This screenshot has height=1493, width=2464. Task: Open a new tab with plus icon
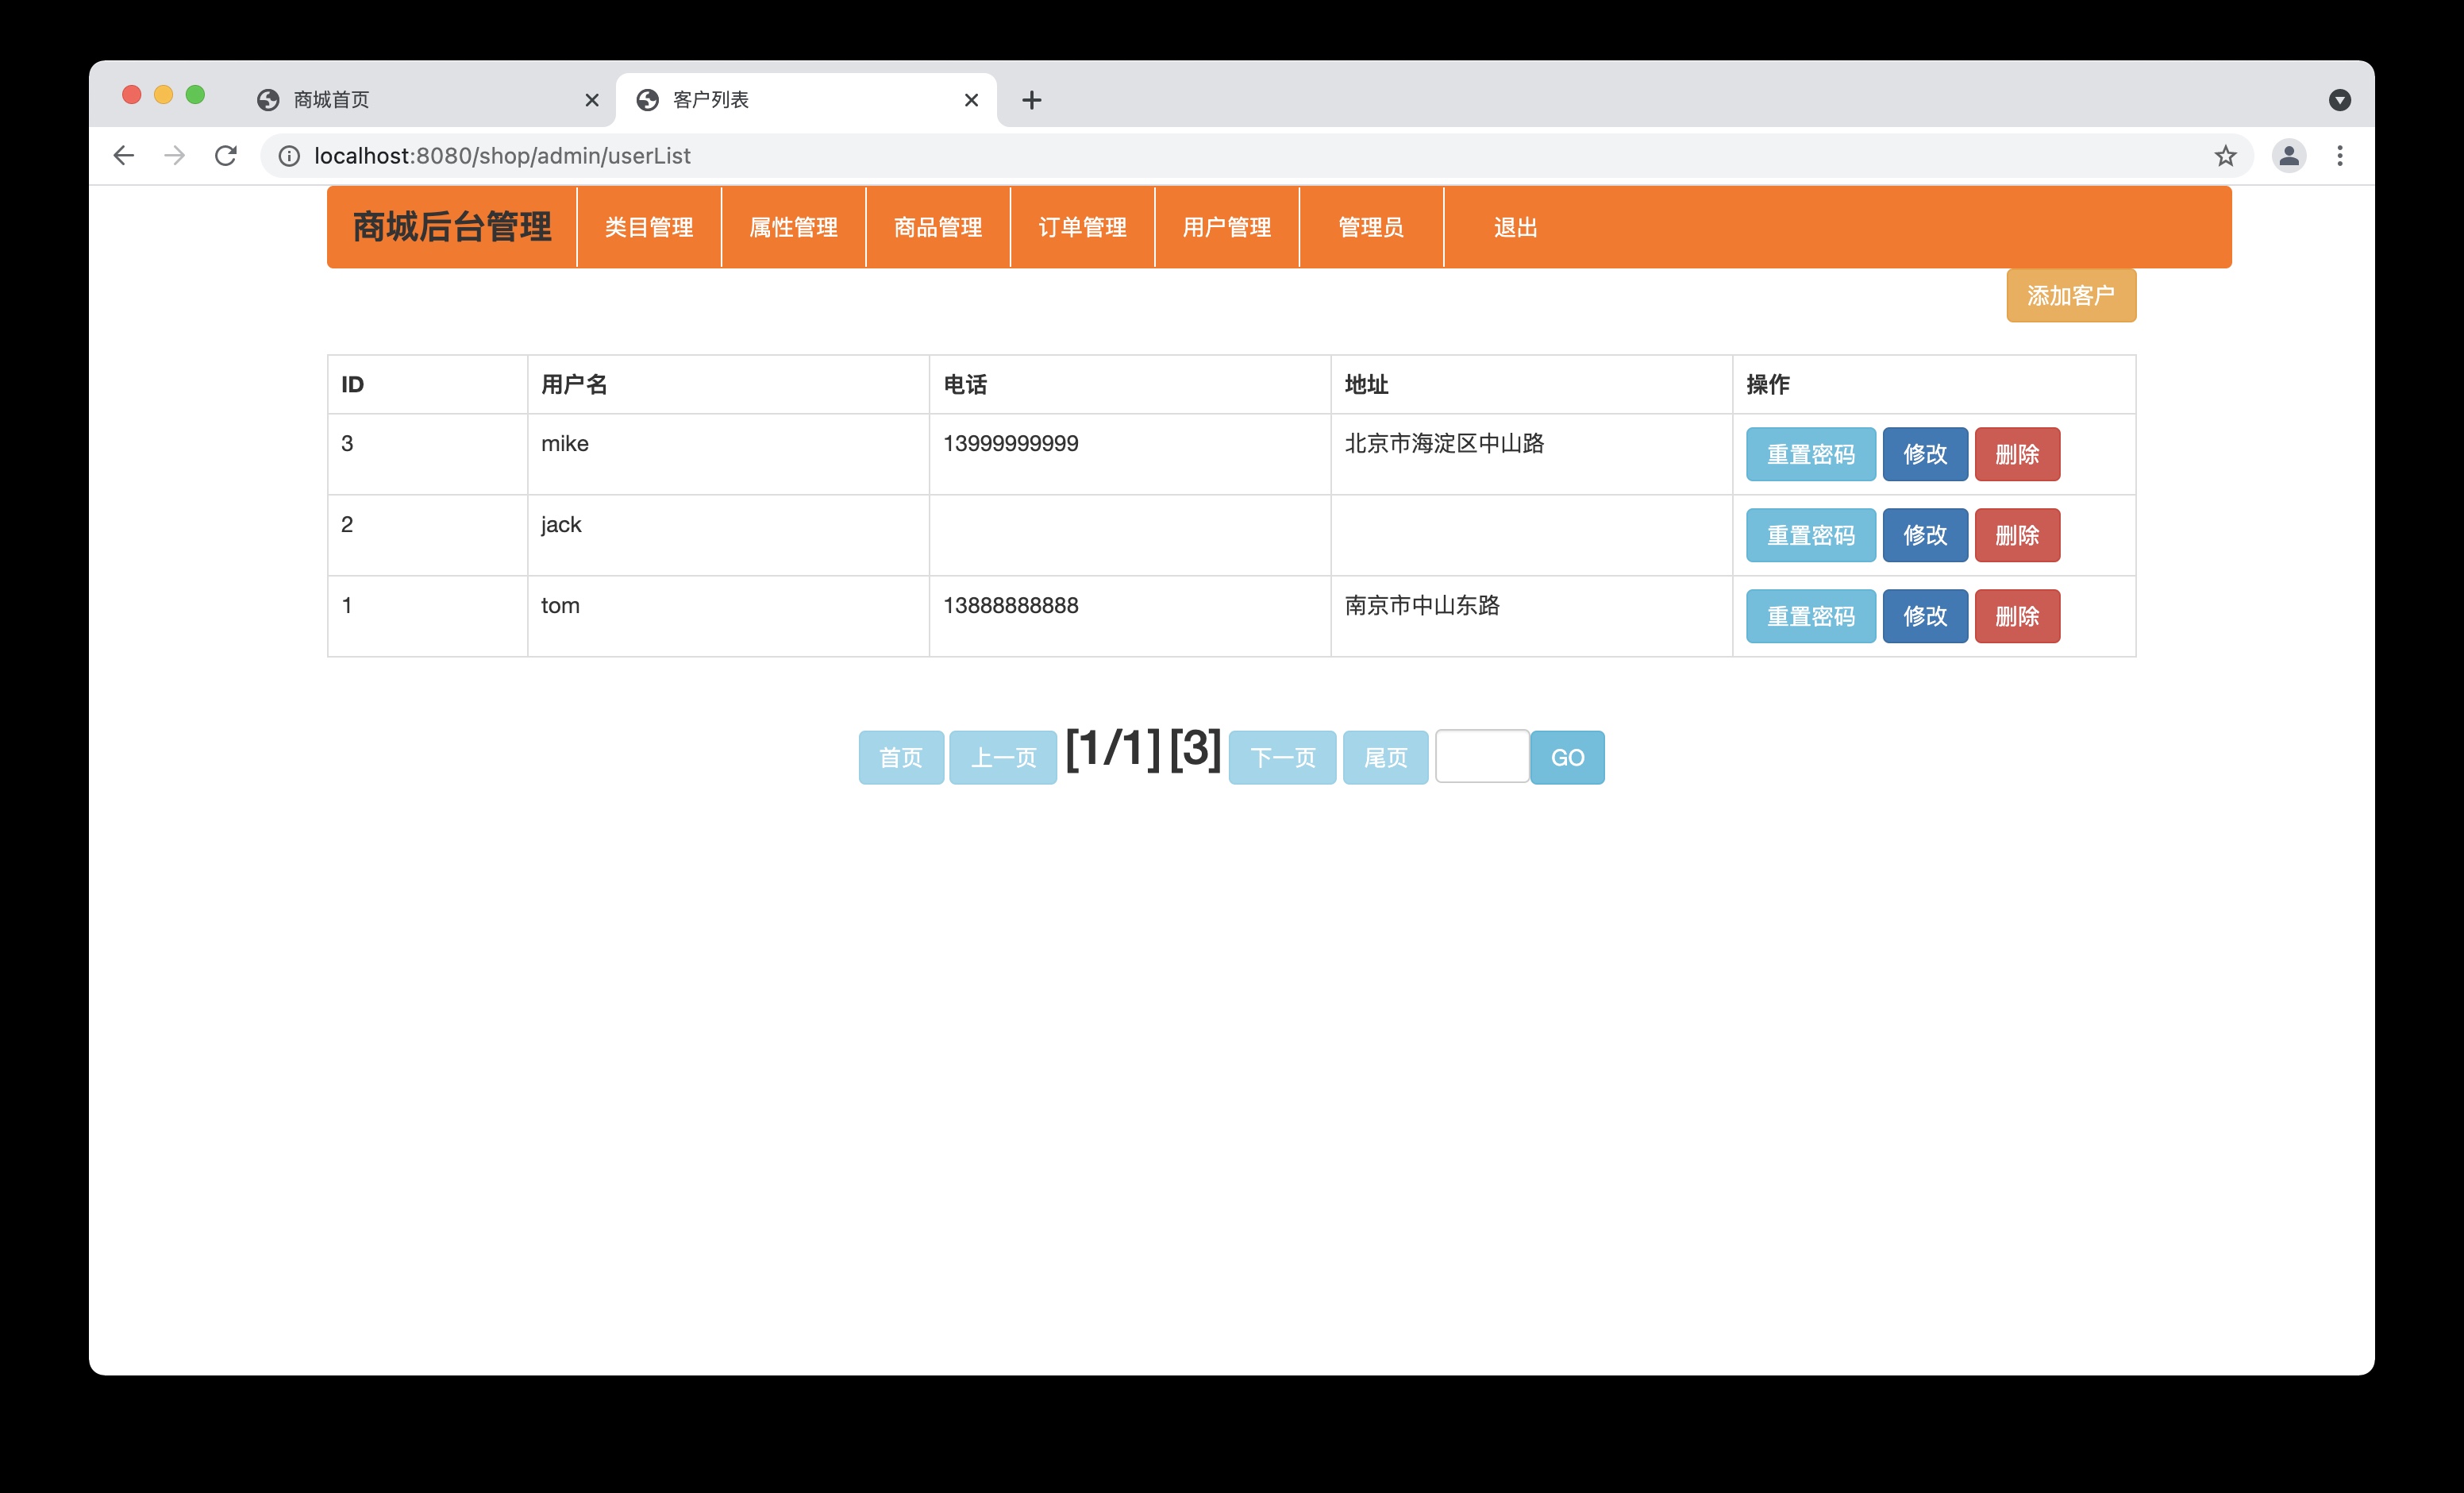click(1032, 100)
